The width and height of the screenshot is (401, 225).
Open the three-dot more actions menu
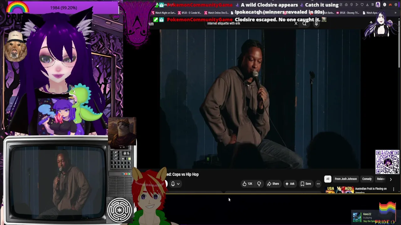[x=318, y=184]
